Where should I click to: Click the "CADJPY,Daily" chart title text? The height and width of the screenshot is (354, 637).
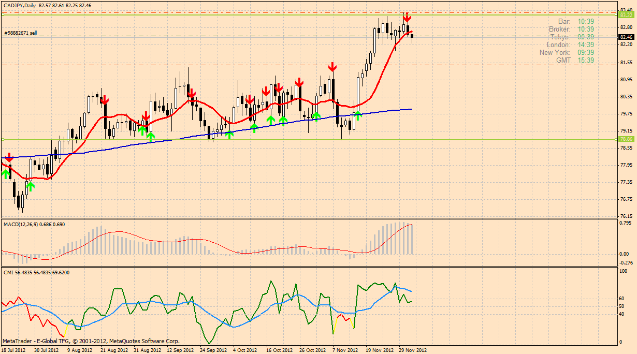(x=19, y=5)
